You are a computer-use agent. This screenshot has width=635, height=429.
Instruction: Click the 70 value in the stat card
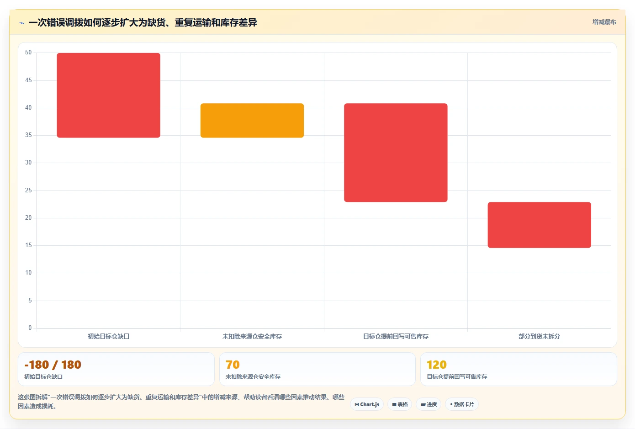point(233,365)
